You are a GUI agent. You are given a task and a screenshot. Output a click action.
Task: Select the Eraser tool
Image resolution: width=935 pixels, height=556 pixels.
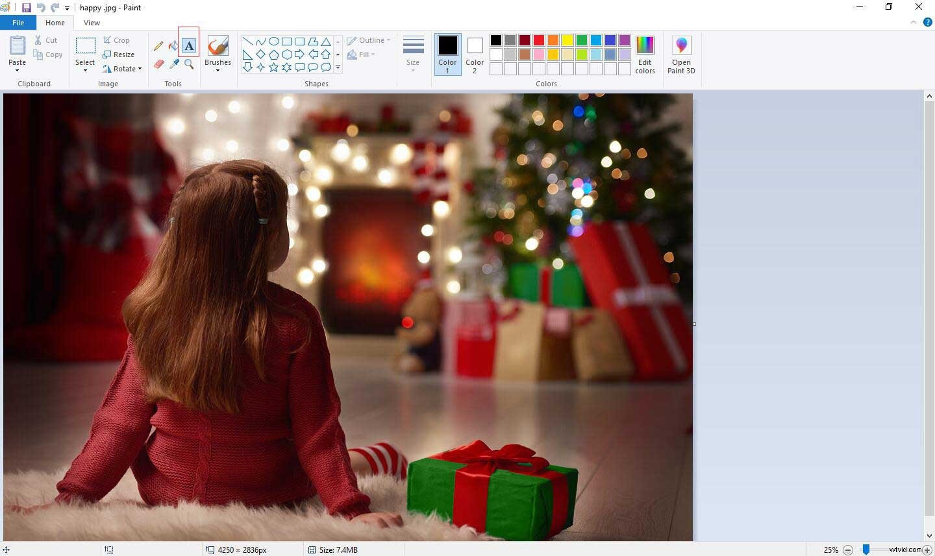158,65
